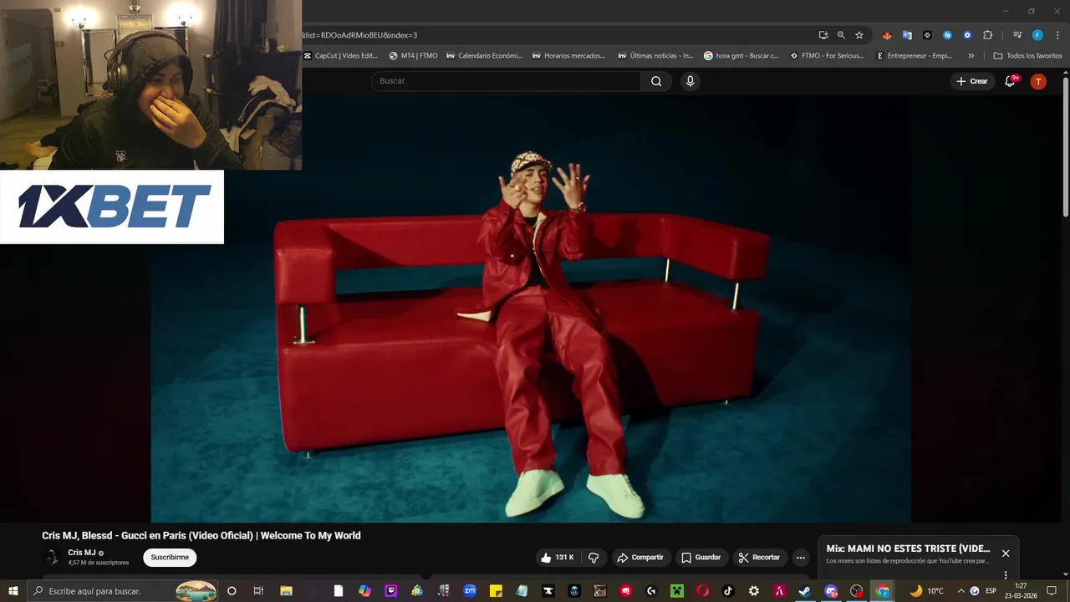Open Cris MJ channel name
Screen dimensions: 1070x602
point(81,553)
